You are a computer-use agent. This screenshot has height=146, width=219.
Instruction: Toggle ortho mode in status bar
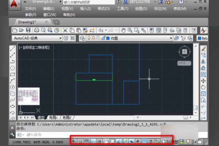point(93,141)
